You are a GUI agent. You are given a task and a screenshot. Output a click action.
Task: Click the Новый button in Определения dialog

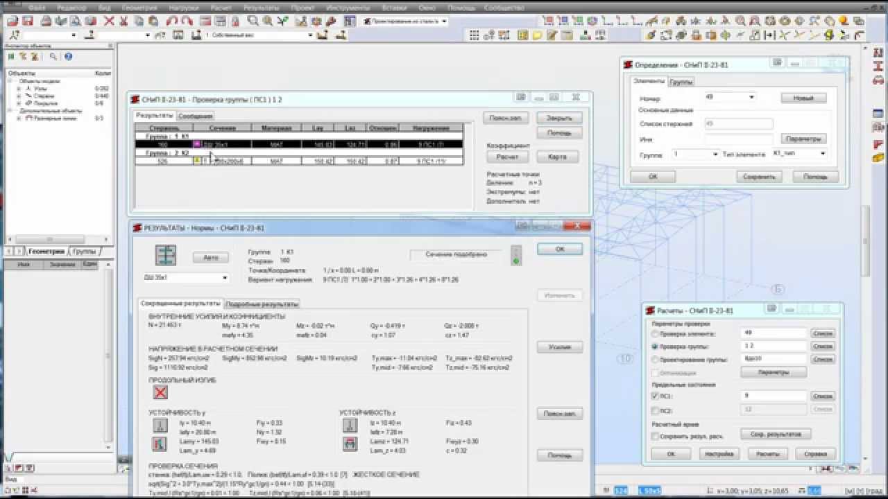803,98
